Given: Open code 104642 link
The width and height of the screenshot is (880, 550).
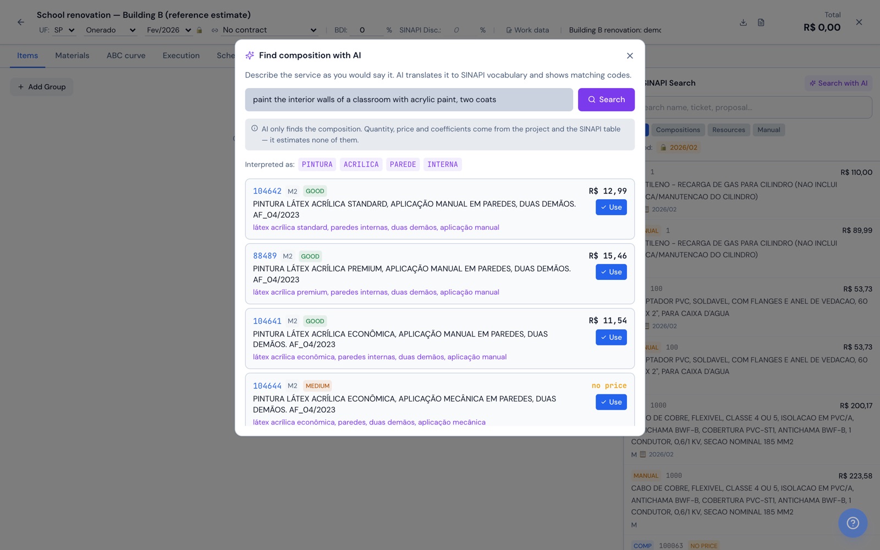Looking at the screenshot, I should (267, 191).
